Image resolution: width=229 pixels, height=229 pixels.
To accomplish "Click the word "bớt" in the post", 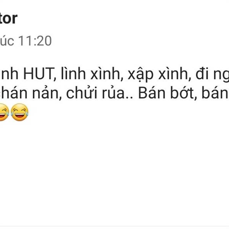I will pyautogui.click(x=183, y=93).
